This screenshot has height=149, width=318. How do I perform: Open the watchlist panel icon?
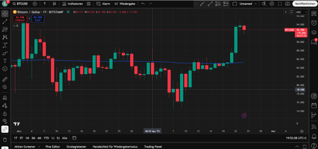click(x=314, y=13)
